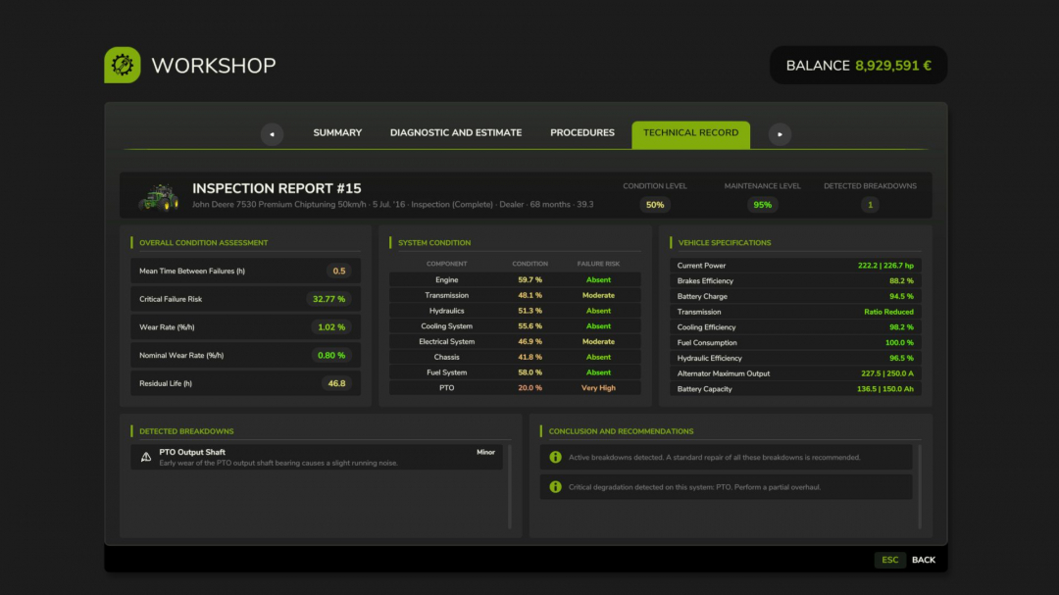Select the PTO Output Shaft breakdown entry
This screenshot has height=595, width=1059.
coord(317,457)
